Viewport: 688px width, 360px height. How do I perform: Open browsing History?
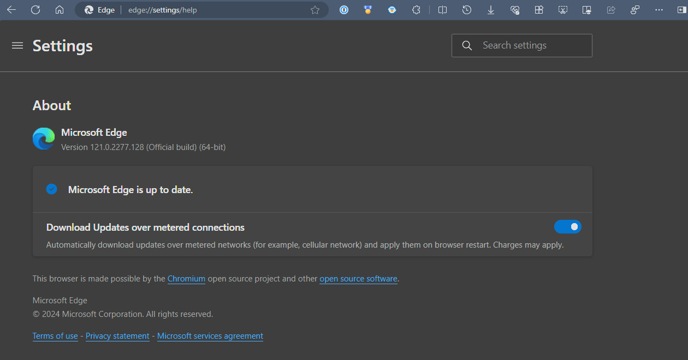(x=467, y=10)
